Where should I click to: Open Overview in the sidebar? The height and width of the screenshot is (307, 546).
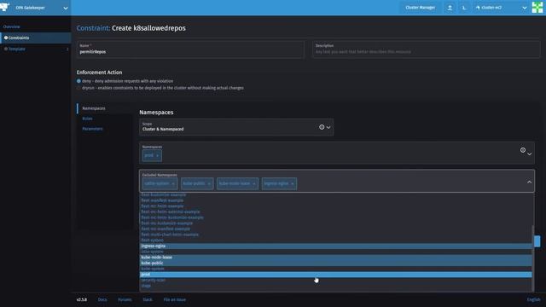click(11, 26)
